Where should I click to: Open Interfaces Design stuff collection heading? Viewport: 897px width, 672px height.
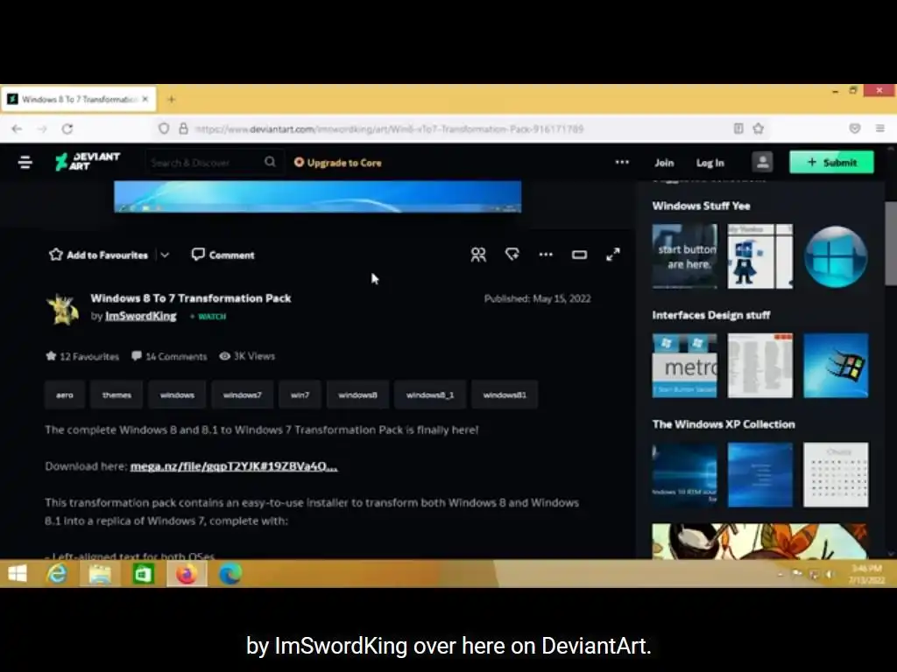(711, 315)
